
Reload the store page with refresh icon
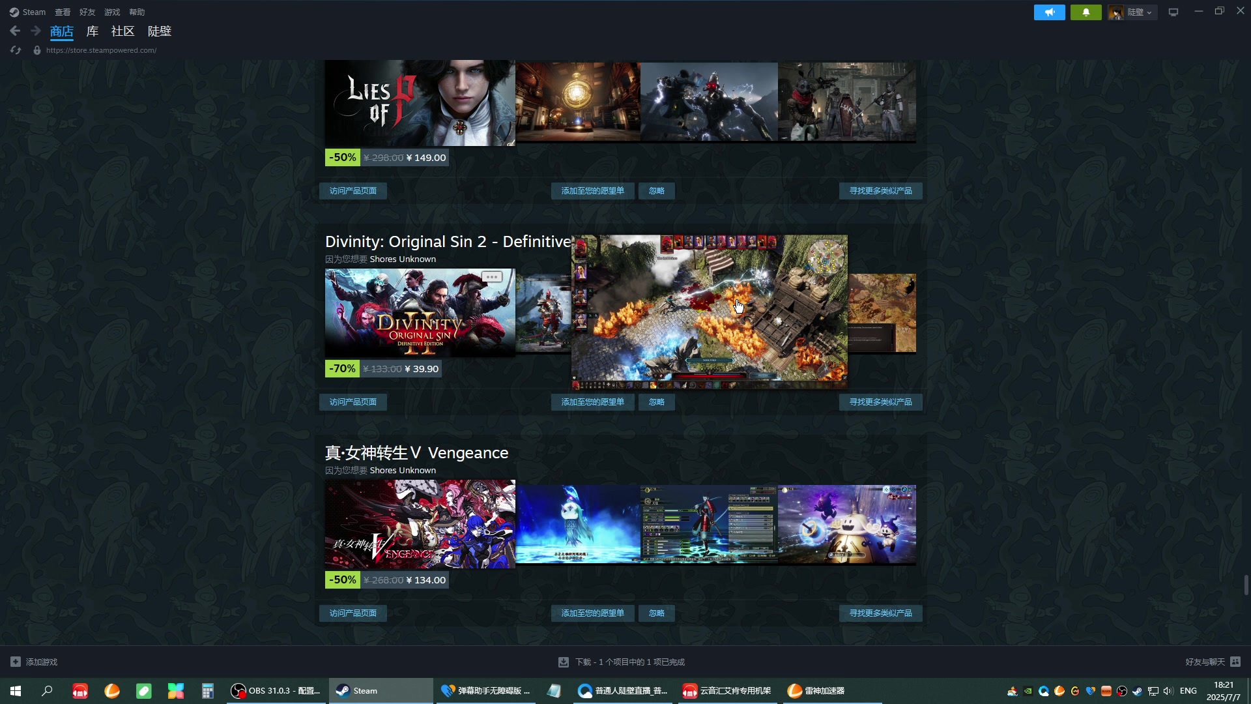coord(16,50)
